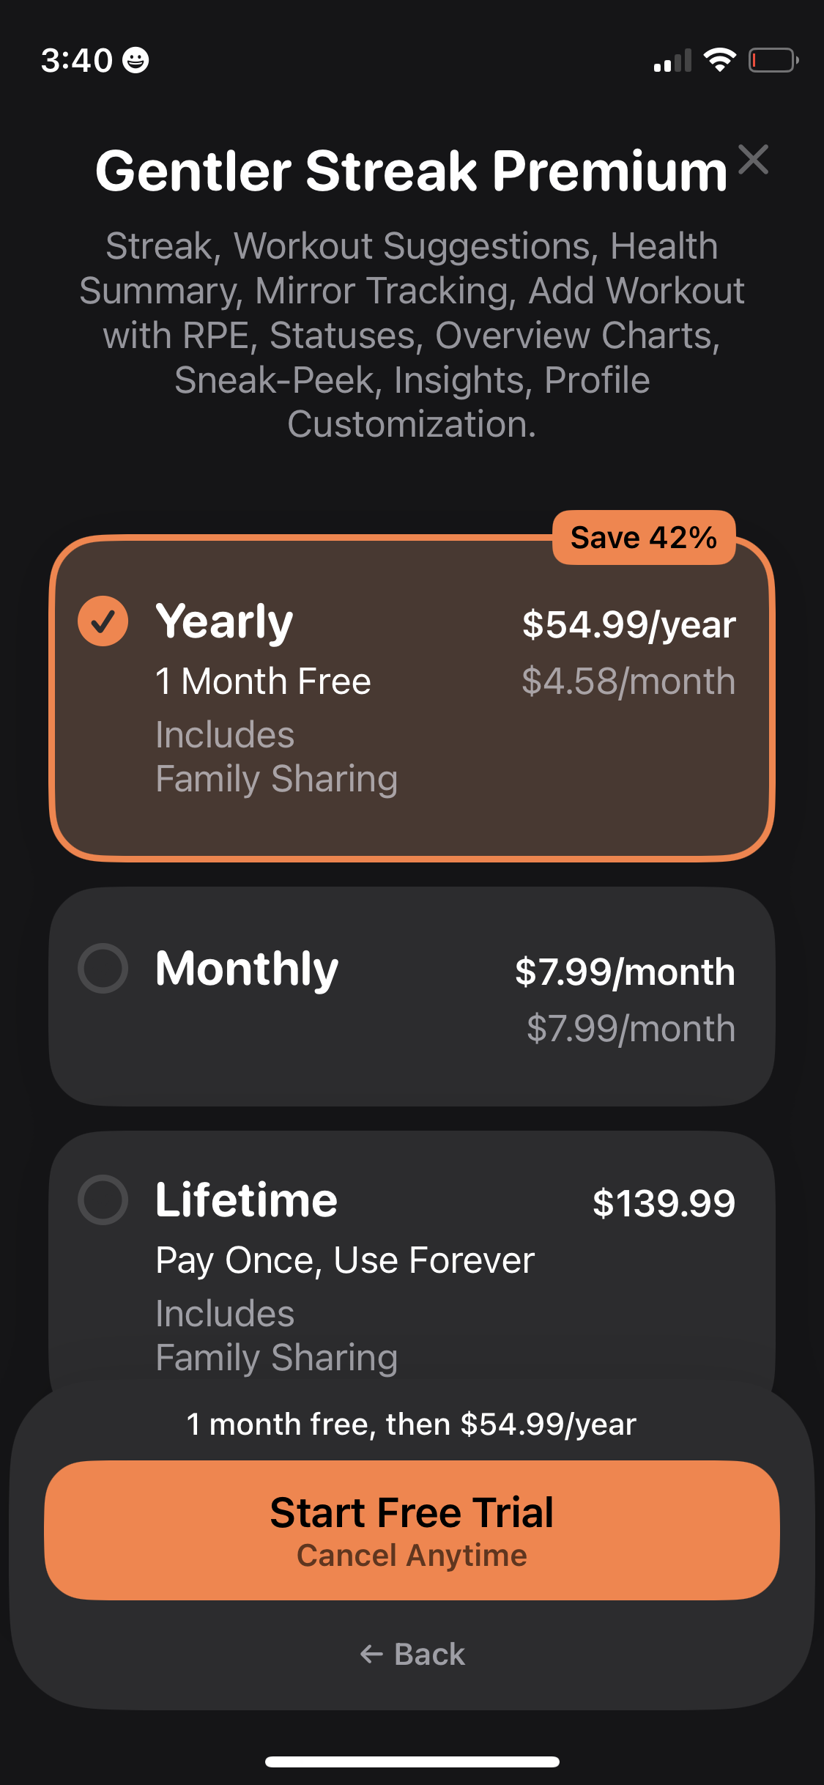Tap the cellular signal bars icon
The width and height of the screenshot is (824, 1785).
(672, 62)
